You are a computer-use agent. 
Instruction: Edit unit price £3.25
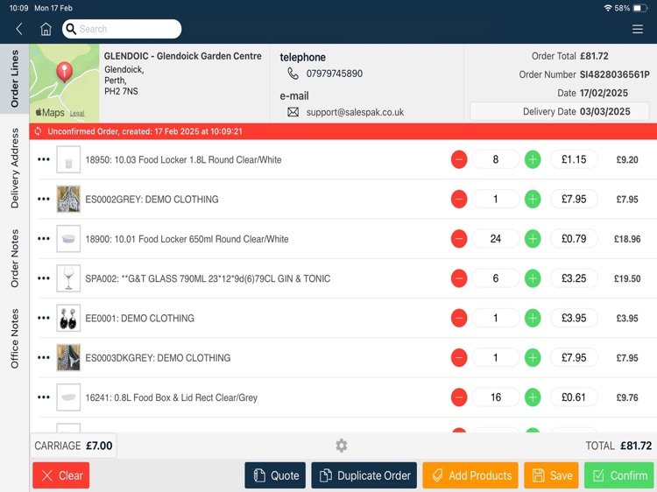(574, 278)
